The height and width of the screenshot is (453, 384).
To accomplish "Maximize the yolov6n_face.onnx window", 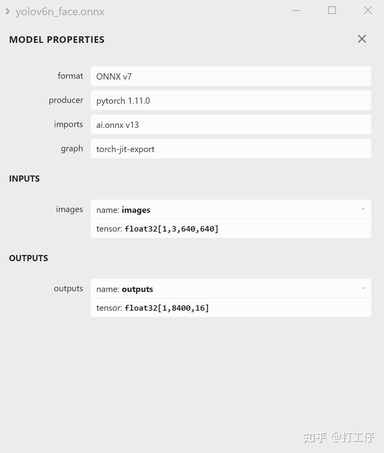I will pyautogui.click(x=332, y=11).
